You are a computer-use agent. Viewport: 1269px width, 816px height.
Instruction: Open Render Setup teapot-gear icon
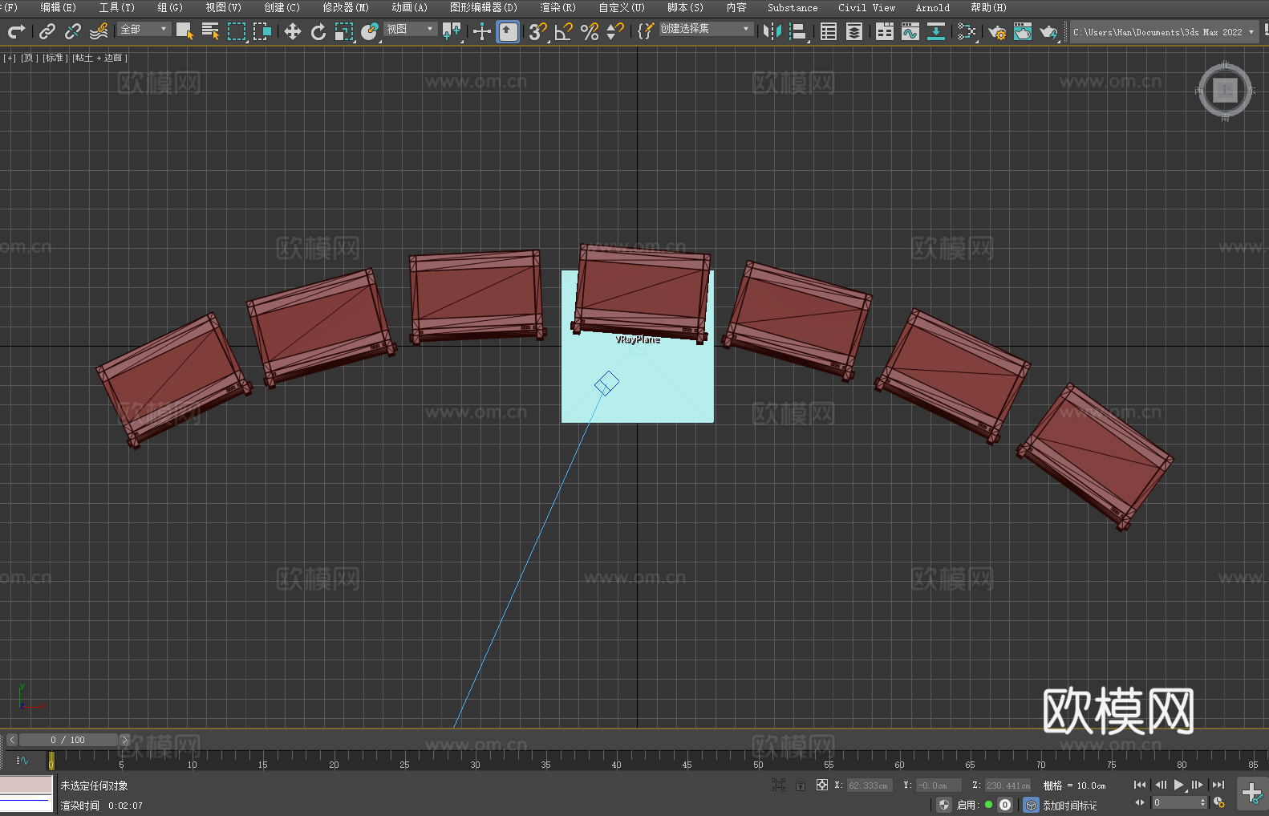click(997, 31)
